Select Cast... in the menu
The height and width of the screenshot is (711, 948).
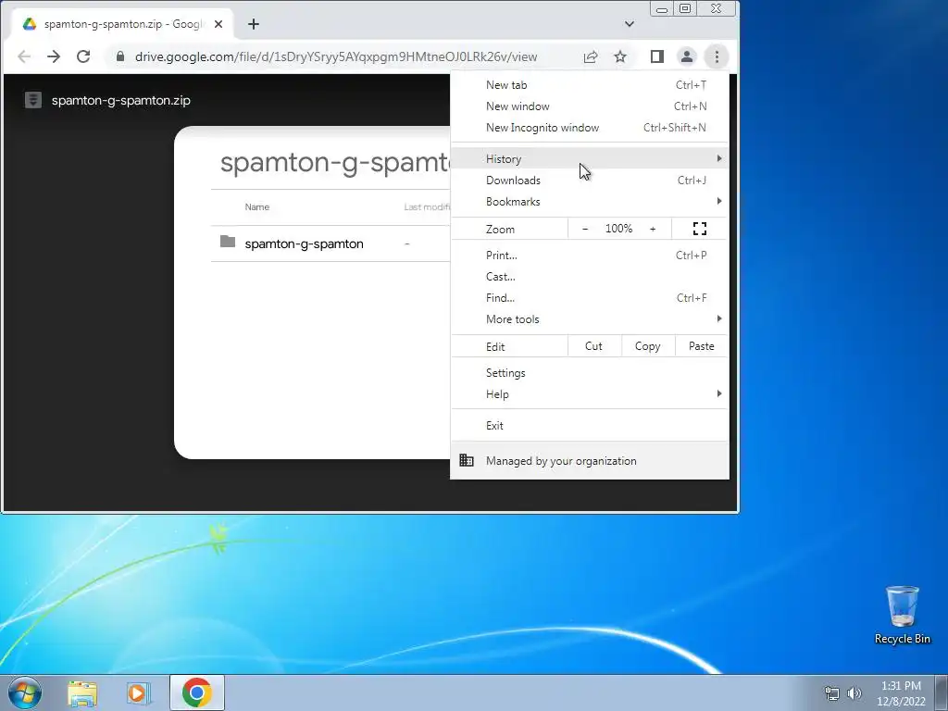(590, 276)
